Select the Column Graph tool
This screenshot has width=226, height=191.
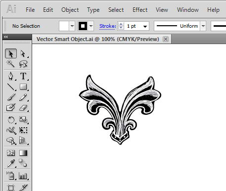pos(23,176)
